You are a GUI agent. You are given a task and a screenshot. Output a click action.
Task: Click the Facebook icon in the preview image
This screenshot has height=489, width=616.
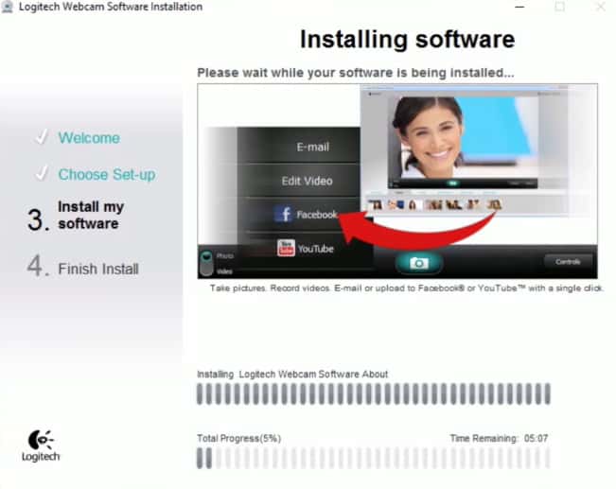tap(283, 215)
